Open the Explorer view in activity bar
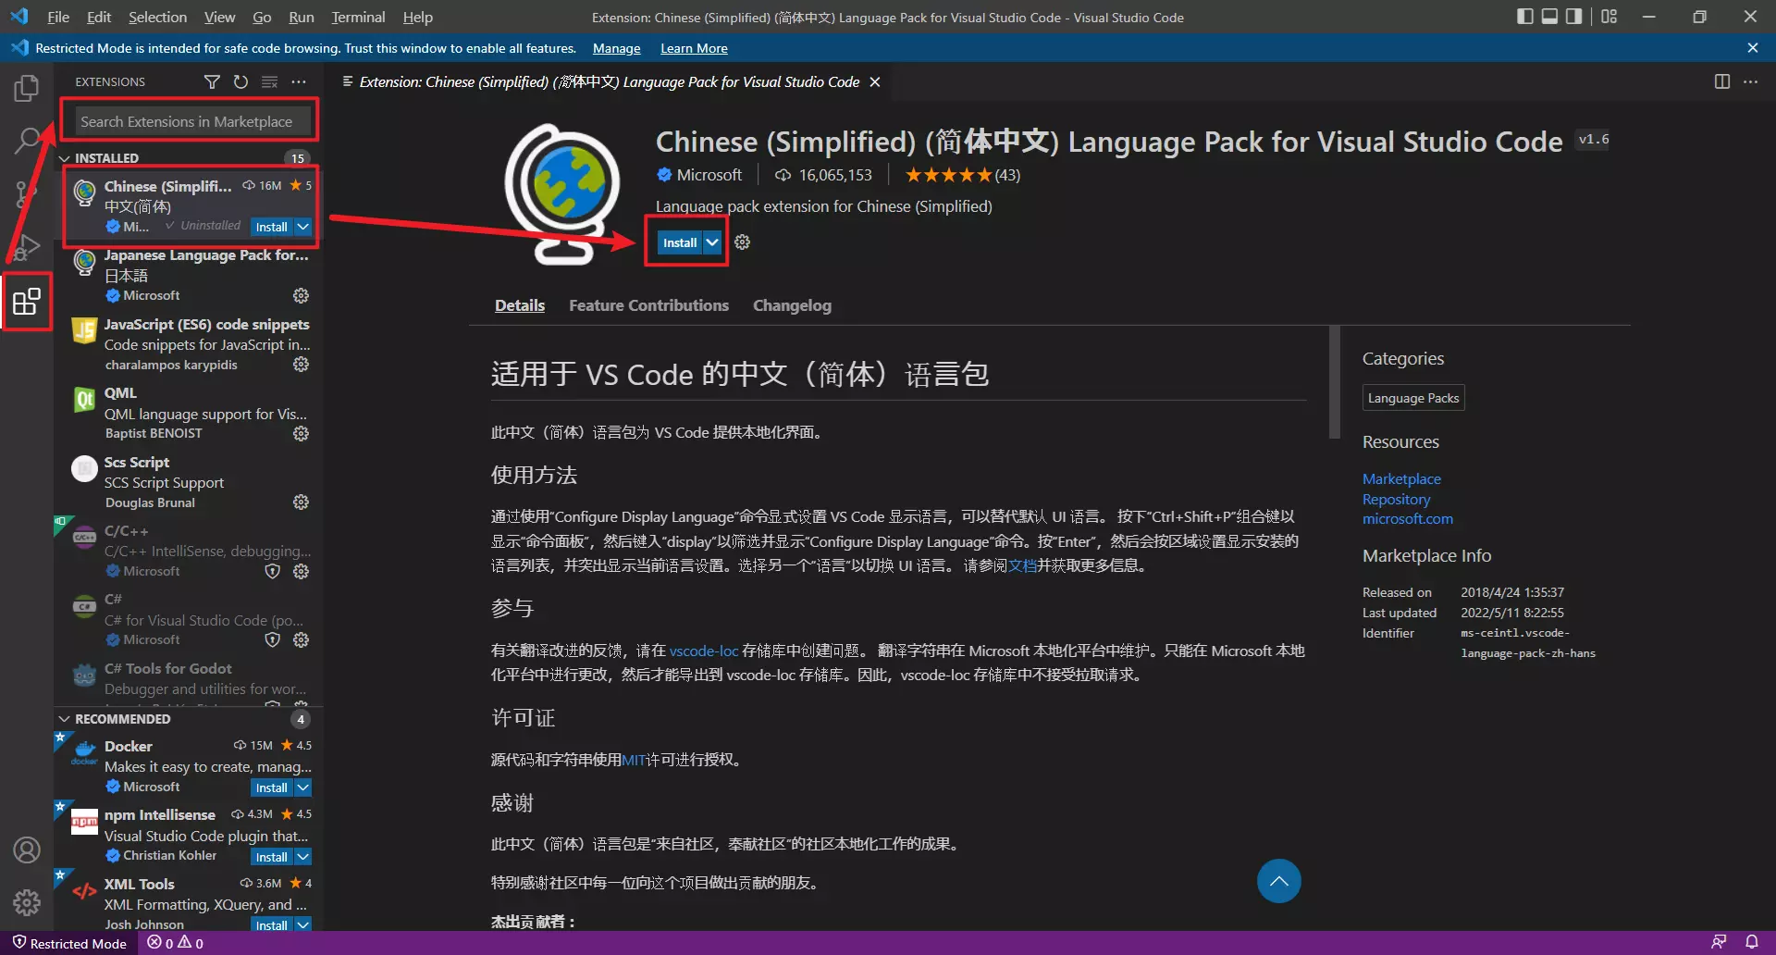 point(27,89)
